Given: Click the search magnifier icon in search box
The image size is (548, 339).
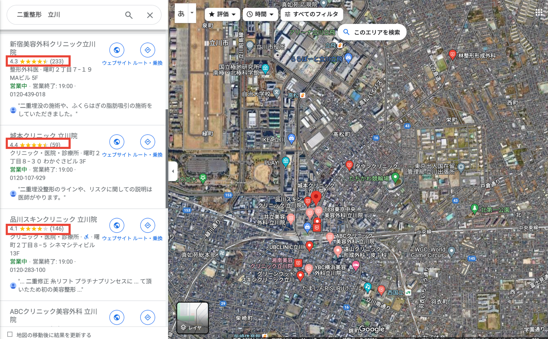Looking at the screenshot, I should (129, 15).
